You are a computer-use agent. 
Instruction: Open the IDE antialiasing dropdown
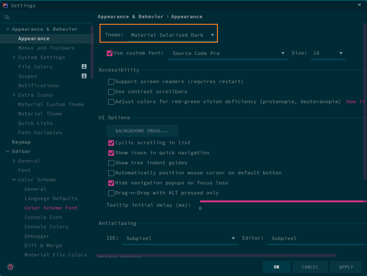[180, 238]
